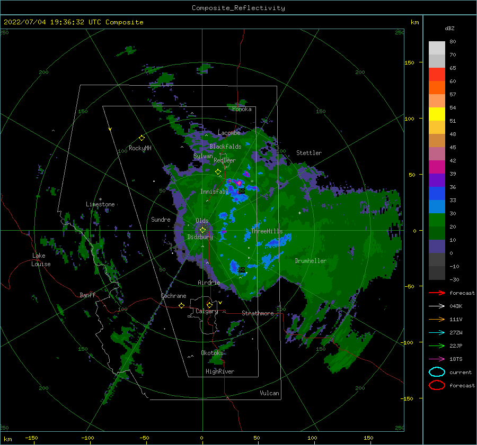This screenshot has width=477, height=445.
Task: Click the slate 0-10 dBZ color swatch
Action: coord(437,247)
